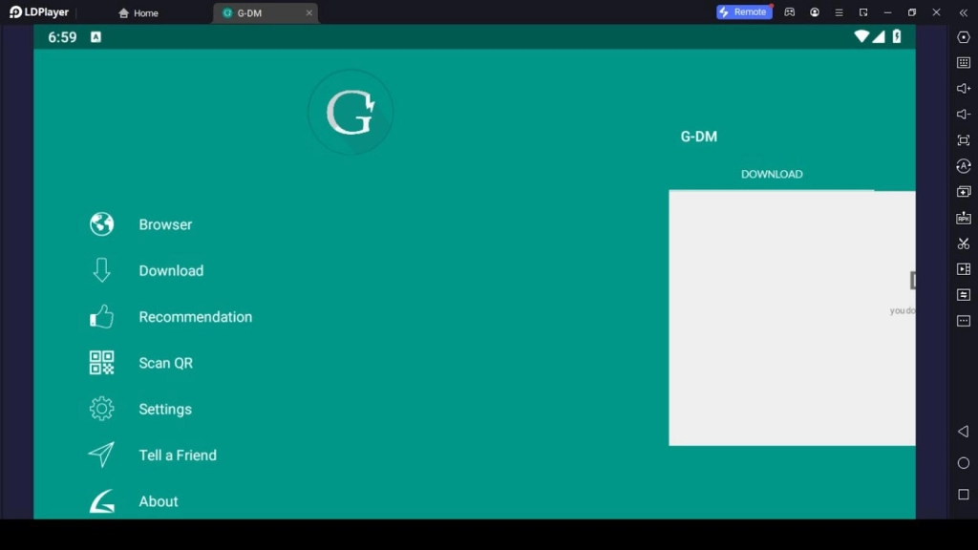
Task: Rotate the emulator screen
Action: click(963, 165)
